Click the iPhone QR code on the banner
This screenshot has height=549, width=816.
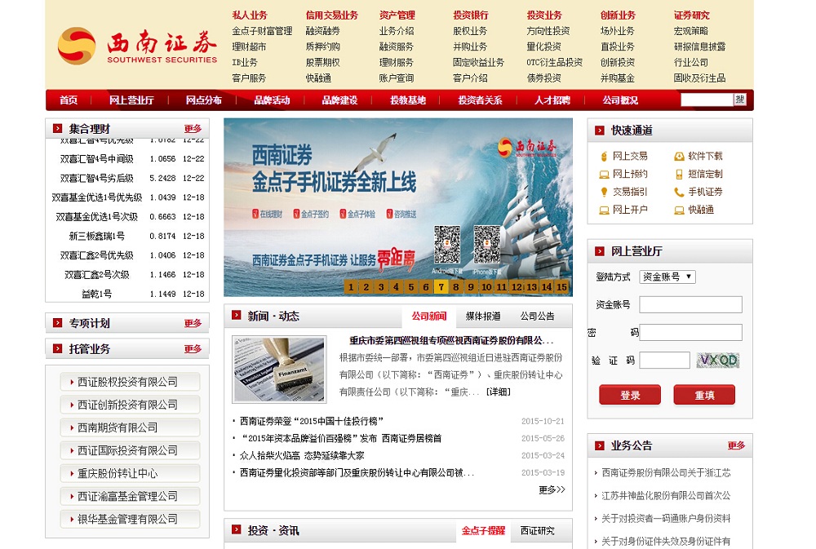pos(486,244)
